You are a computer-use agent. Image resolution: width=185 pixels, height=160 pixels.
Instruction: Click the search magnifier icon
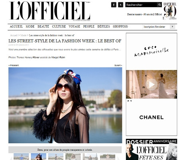[159, 5]
